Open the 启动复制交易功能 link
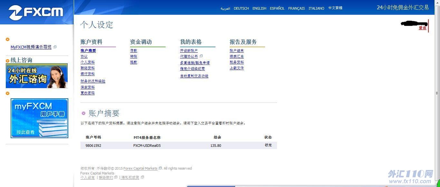Viewport: 440px width, 187px height. (x=194, y=76)
